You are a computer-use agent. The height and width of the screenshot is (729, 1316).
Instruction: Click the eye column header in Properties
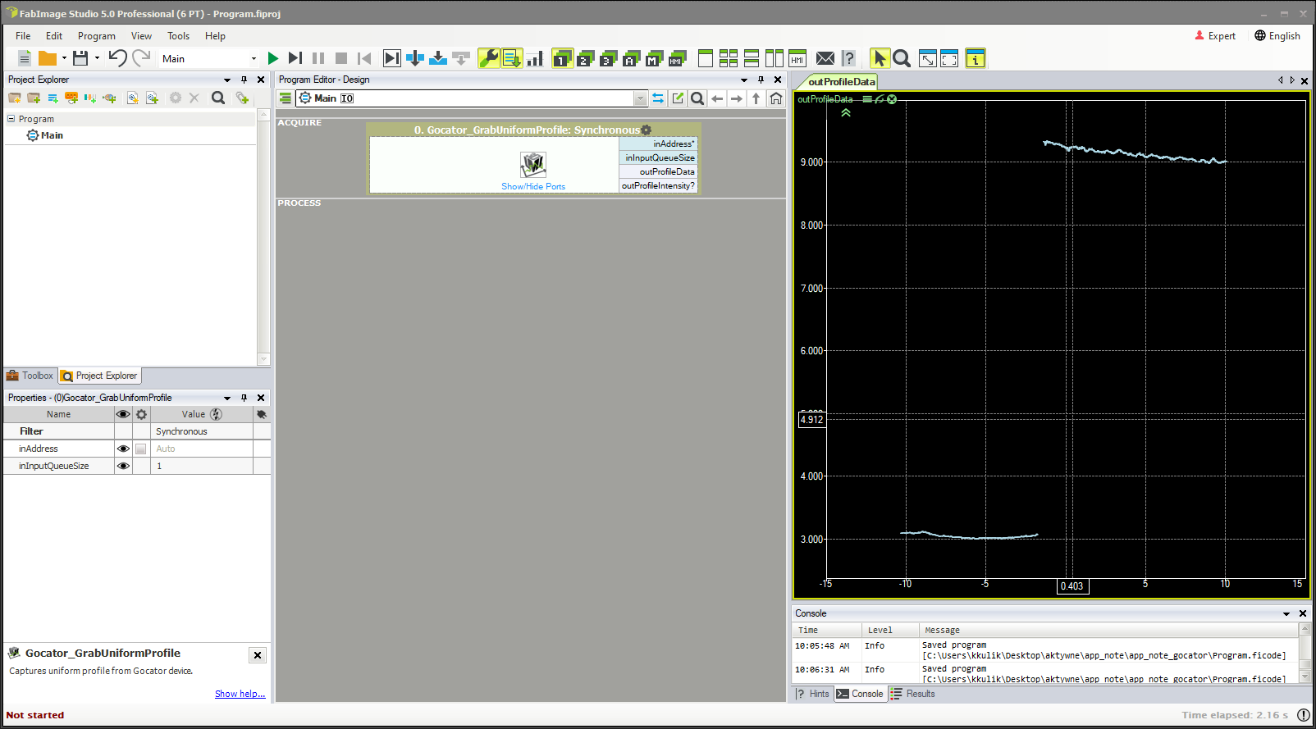(x=123, y=414)
